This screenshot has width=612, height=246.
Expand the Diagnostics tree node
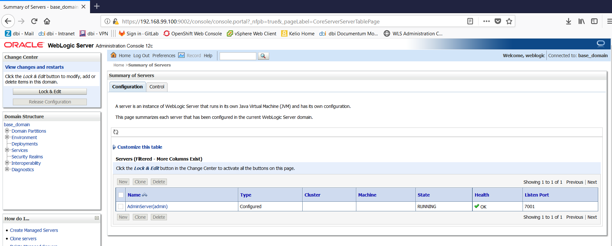tap(7, 169)
